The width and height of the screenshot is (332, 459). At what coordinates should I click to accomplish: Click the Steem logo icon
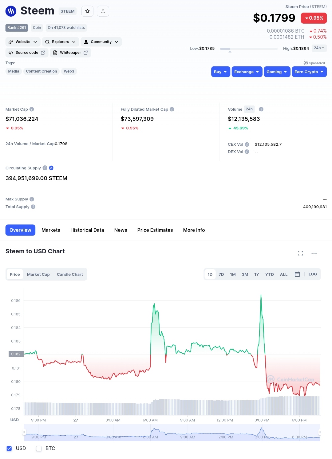coord(11,11)
